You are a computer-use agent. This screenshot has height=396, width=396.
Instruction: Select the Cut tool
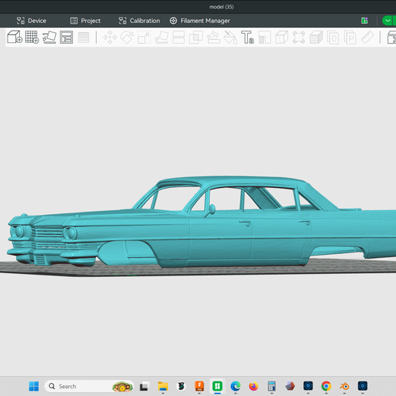pos(179,38)
